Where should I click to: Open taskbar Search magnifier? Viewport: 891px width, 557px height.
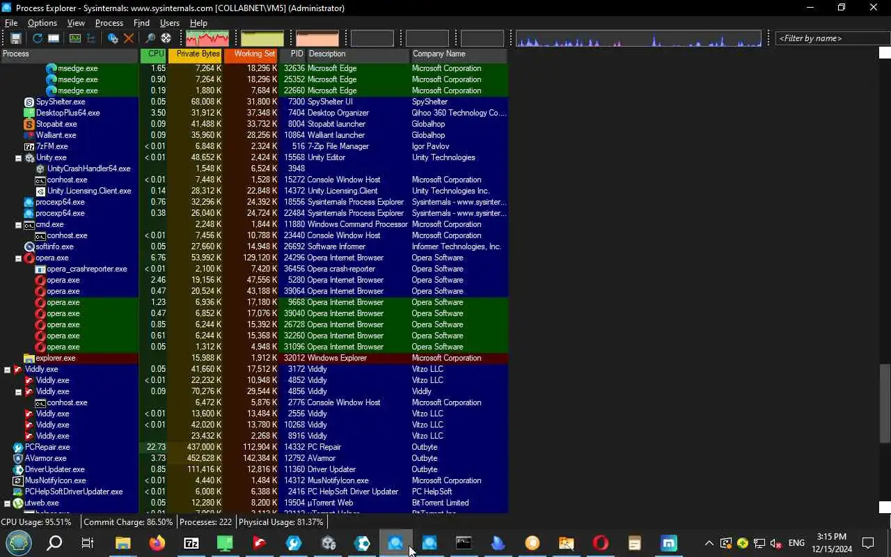pyautogui.click(x=54, y=543)
